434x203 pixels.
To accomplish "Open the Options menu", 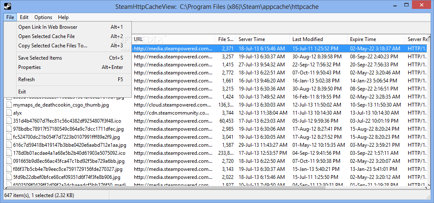I will (43, 17).
